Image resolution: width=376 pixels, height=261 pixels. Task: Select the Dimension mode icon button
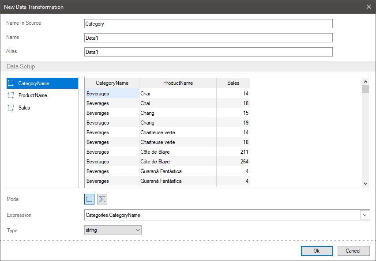click(x=89, y=199)
